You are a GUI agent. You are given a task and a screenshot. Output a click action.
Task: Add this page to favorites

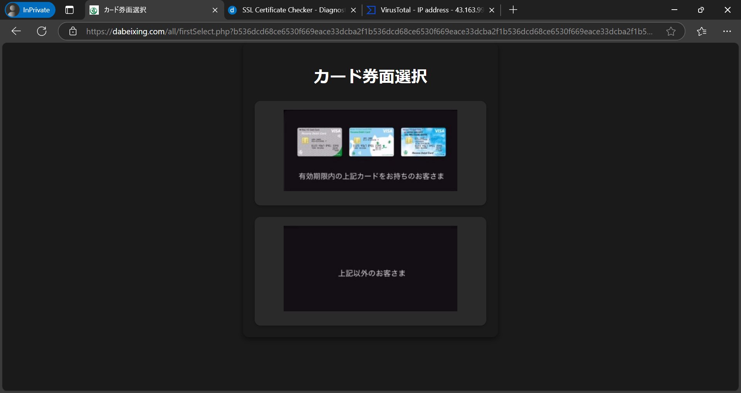pyautogui.click(x=671, y=31)
